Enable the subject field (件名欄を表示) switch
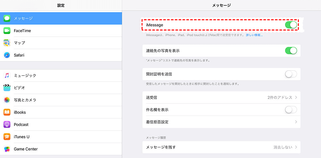The height and width of the screenshot is (158, 321). pyautogui.click(x=291, y=110)
